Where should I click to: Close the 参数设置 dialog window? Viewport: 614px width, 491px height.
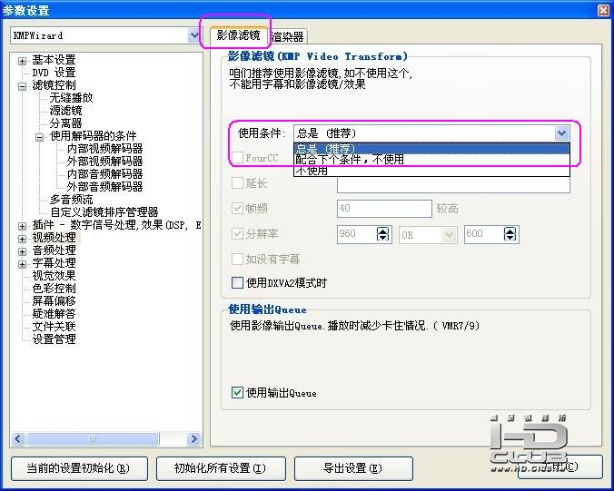click(603, 10)
